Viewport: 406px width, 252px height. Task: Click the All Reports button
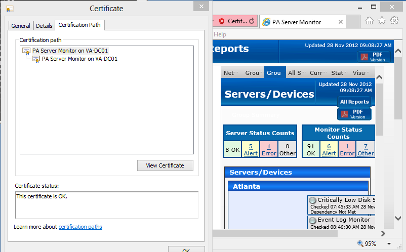coord(354,102)
